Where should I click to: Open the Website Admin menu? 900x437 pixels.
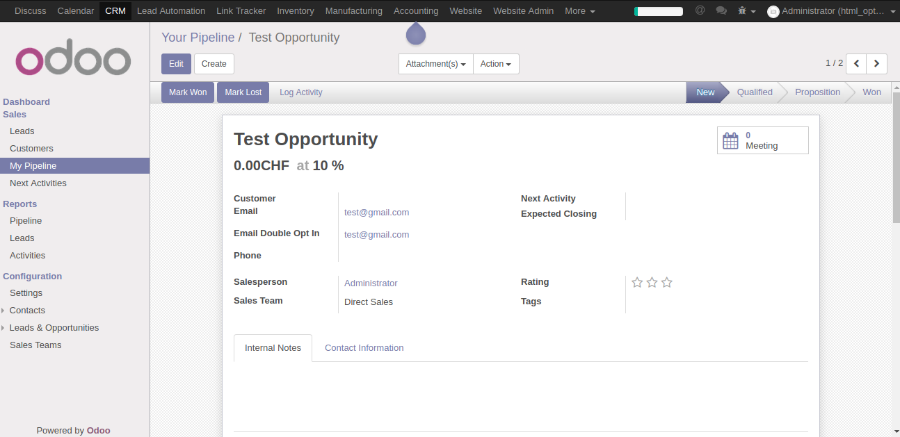coord(524,11)
